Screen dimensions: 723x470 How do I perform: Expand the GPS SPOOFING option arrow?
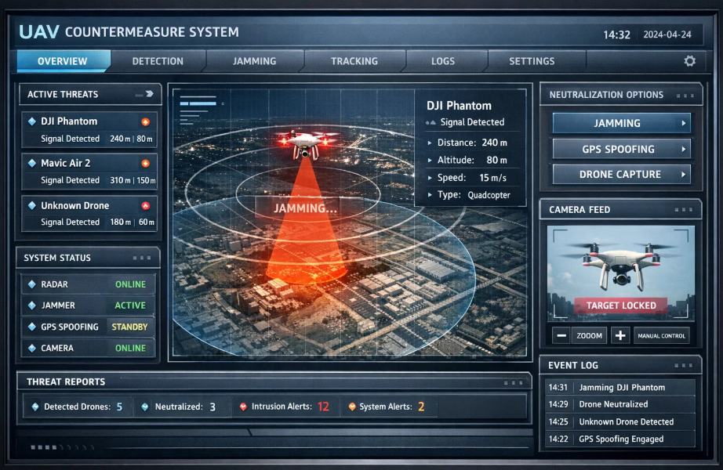click(683, 150)
